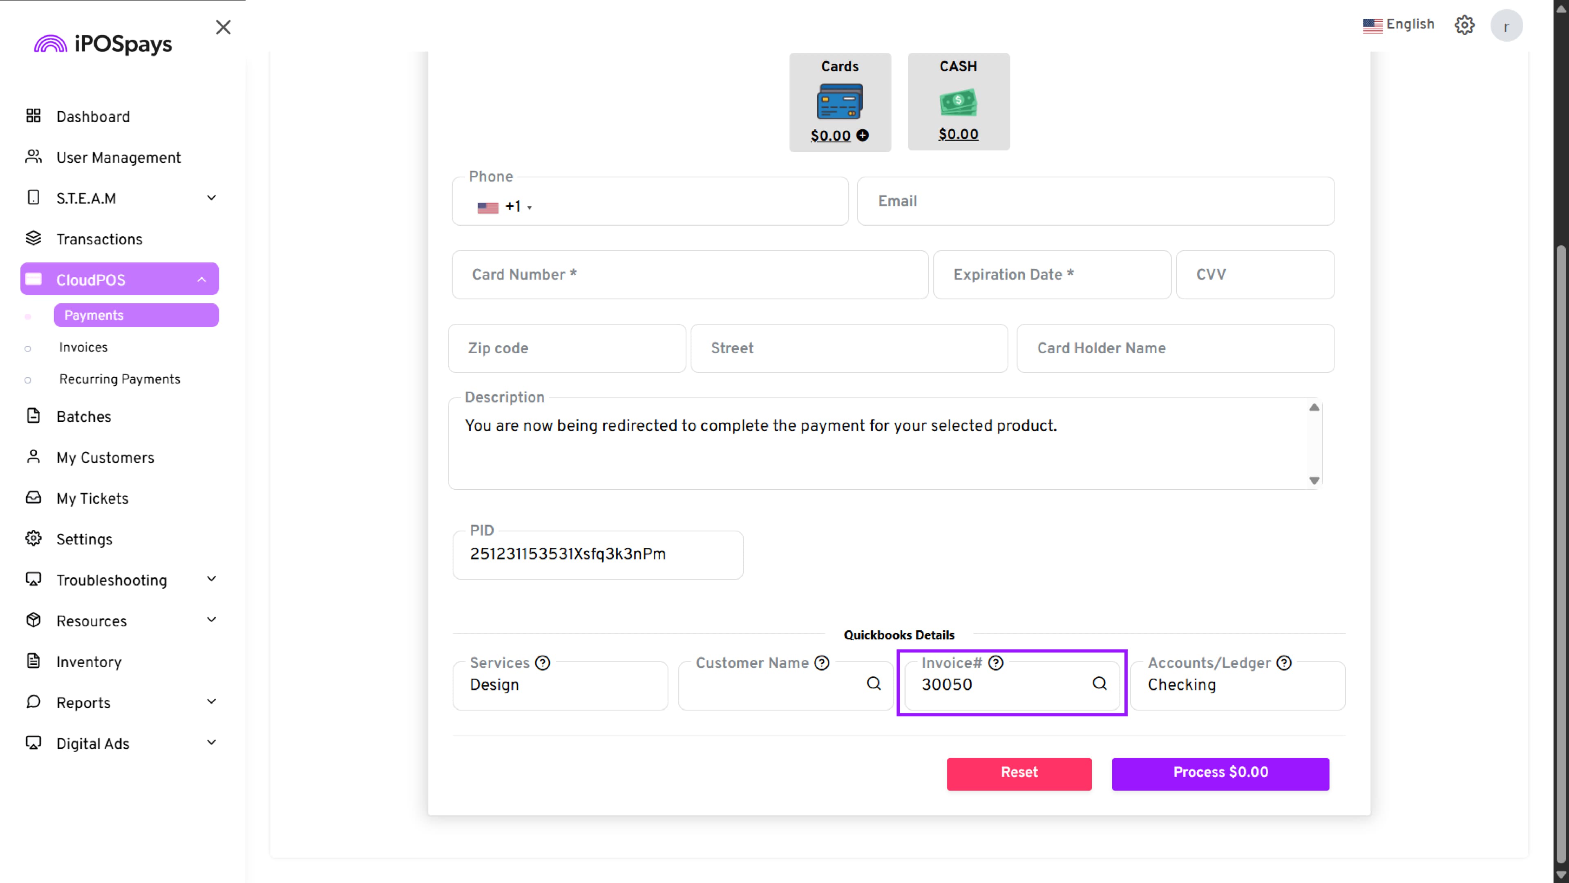Click the Services help question mark icon
The width and height of the screenshot is (1569, 883).
coord(542,662)
